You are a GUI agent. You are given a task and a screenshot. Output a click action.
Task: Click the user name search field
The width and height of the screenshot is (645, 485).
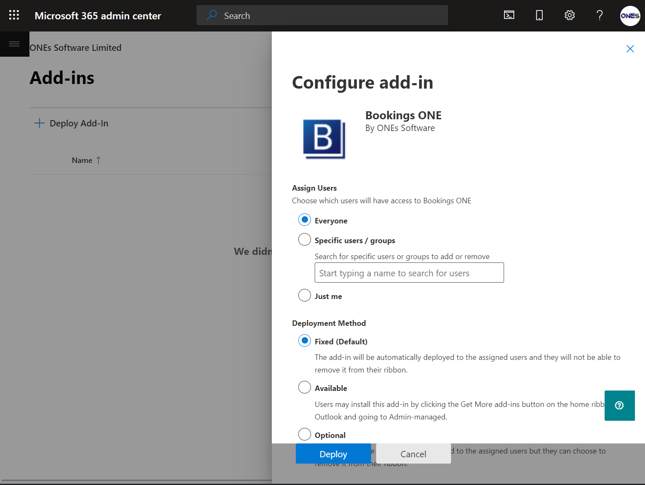click(x=409, y=273)
